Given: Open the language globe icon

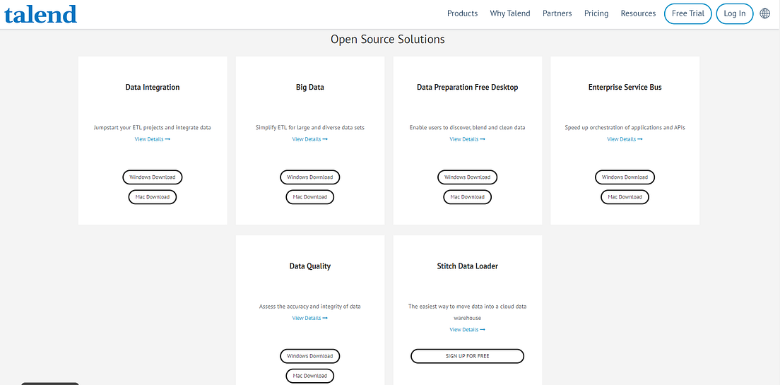Looking at the screenshot, I should (765, 14).
